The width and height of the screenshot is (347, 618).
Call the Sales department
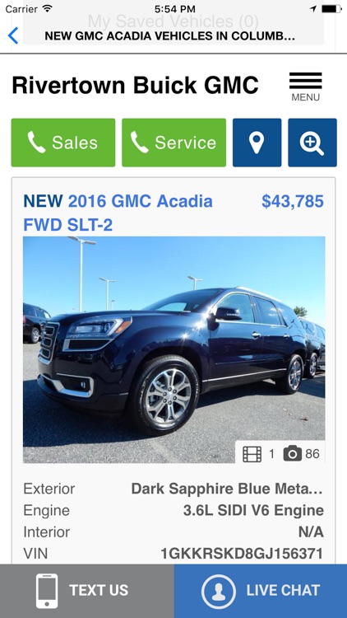pyautogui.click(x=63, y=143)
